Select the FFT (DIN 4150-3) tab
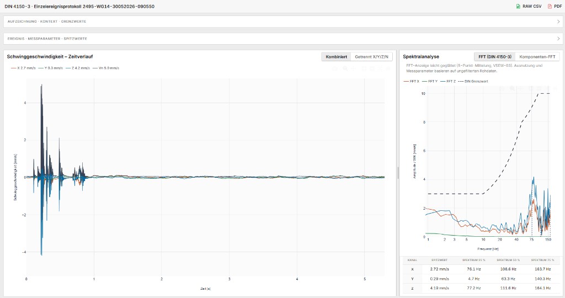Image resolution: width=565 pixels, height=298 pixels. pyautogui.click(x=495, y=57)
